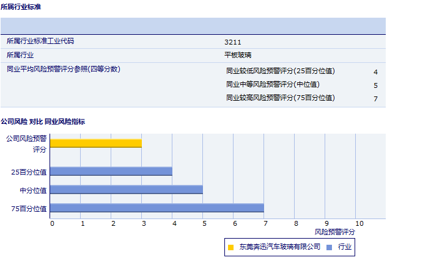Click the 公司风险 对比 同业风险指标 heading
This screenshot has height=260, width=431.
[43, 121]
